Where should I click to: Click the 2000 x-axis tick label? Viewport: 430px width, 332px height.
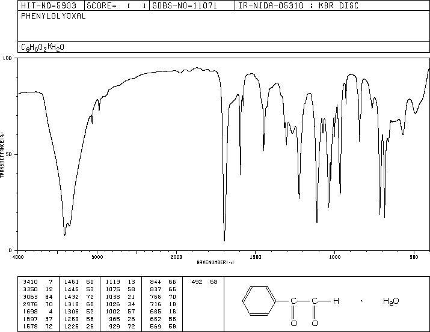tap(176, 257)
